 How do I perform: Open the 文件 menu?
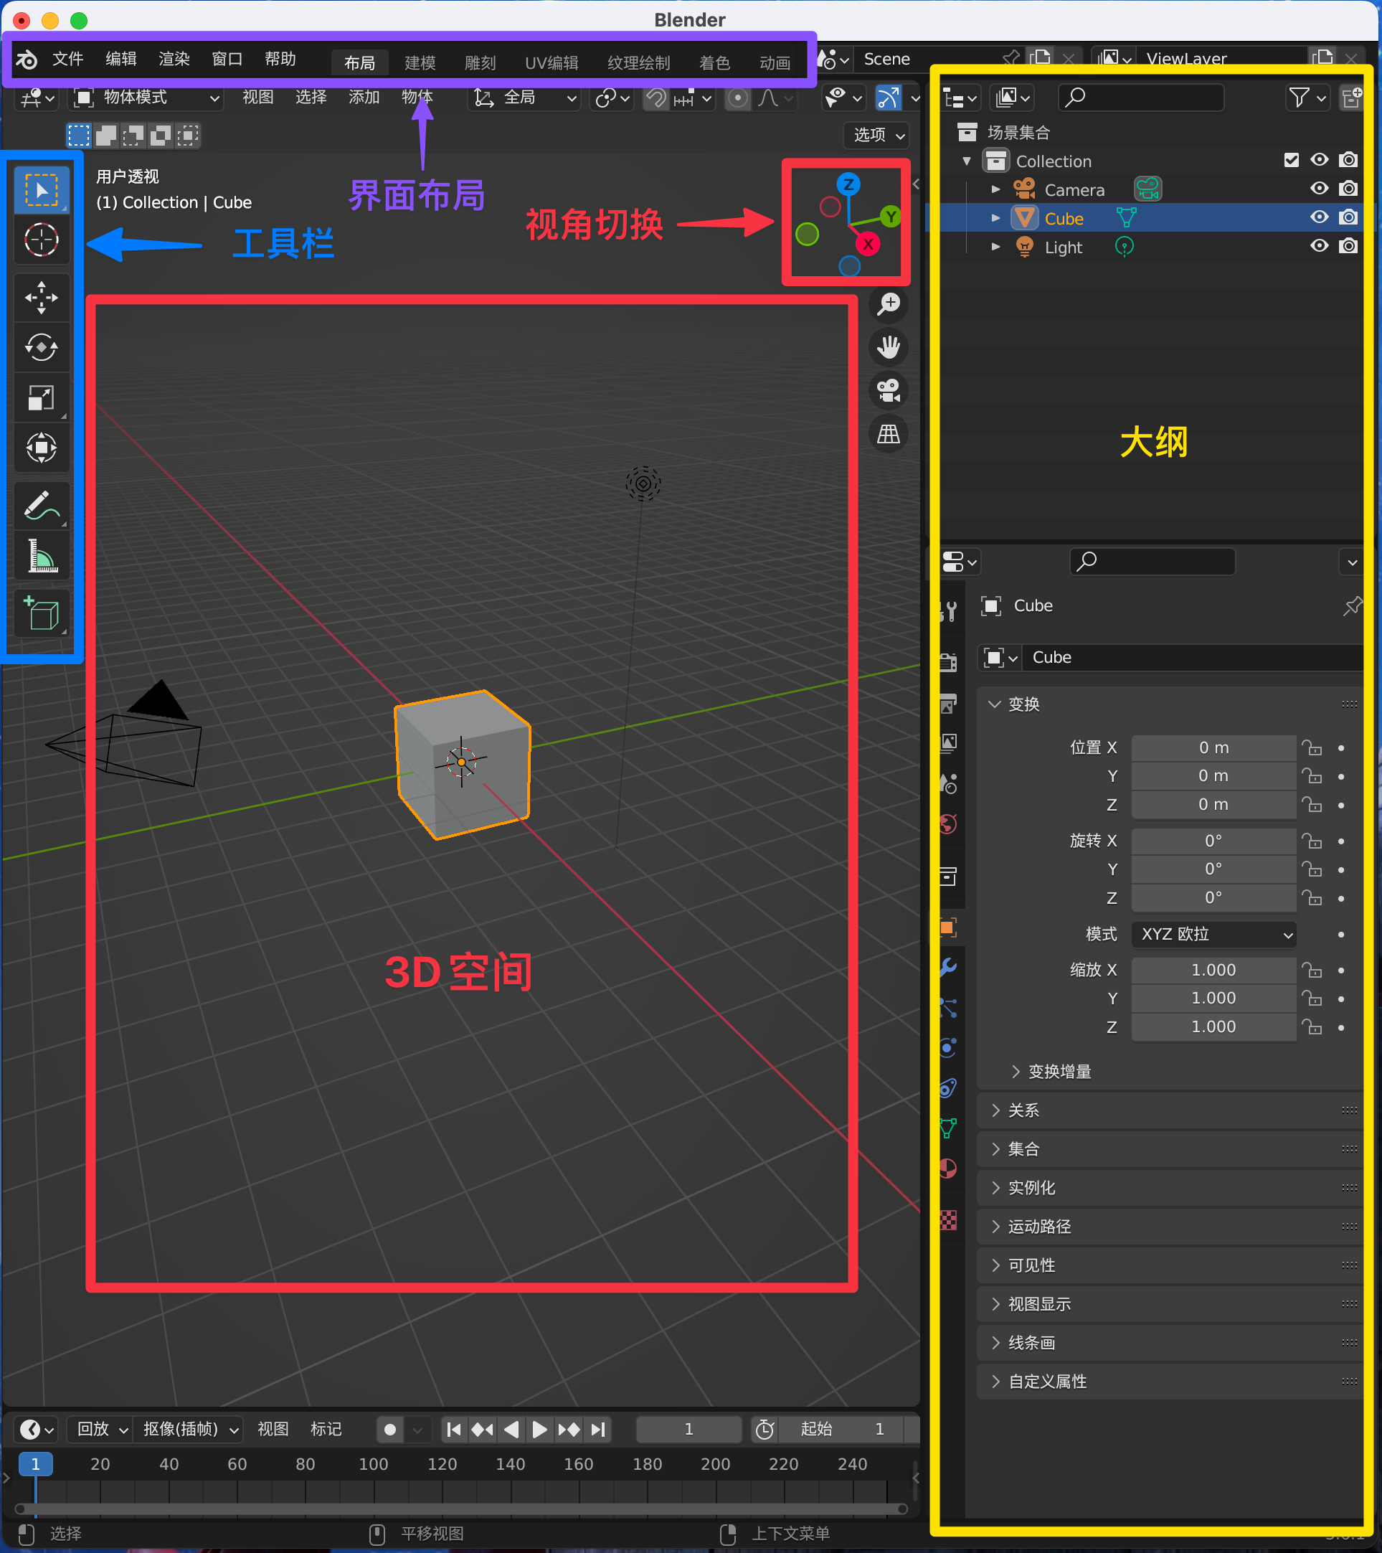(67, 60)
